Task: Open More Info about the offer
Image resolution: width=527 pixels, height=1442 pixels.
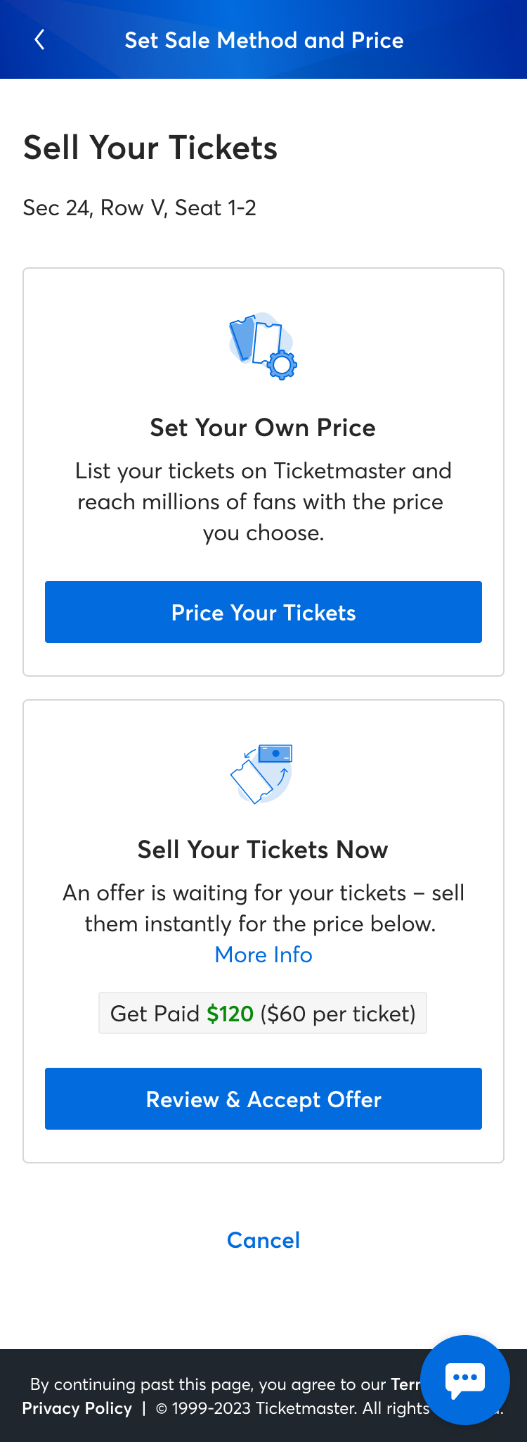Action: [263, 955]
